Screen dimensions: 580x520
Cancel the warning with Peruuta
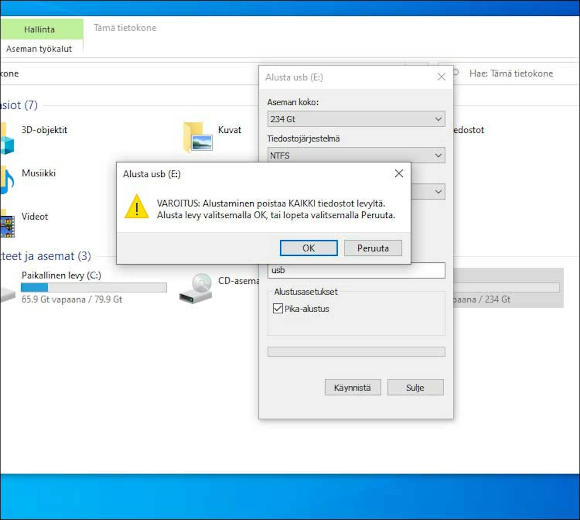(373, 248)
